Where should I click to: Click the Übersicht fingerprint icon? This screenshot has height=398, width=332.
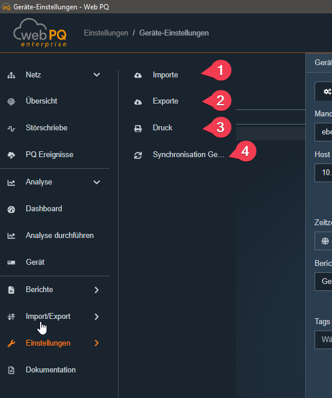(x=11, y=102)
